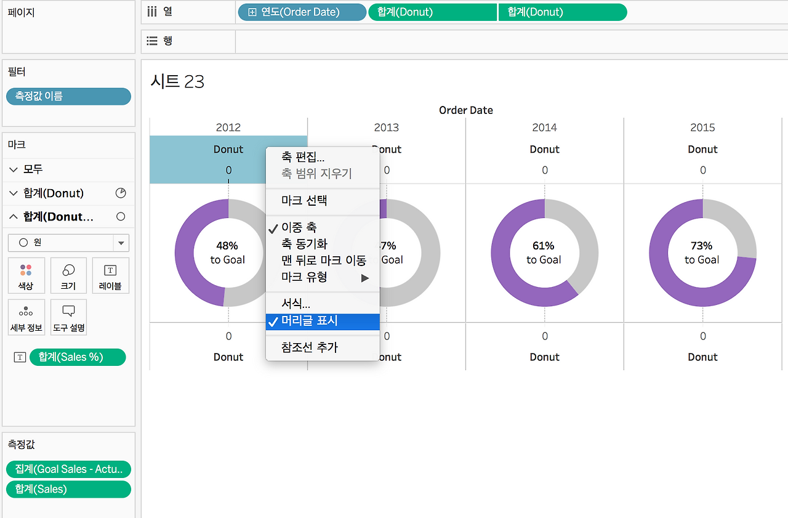Expand the 합계(Donut) pie marks section
Image resolution: width=788 pixels, height=518 pixels.
point(14,193)
